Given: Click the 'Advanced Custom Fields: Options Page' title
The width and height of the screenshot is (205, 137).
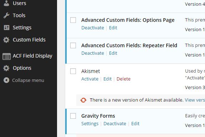Looking at the screenshot, I should [x=128, y=20].
